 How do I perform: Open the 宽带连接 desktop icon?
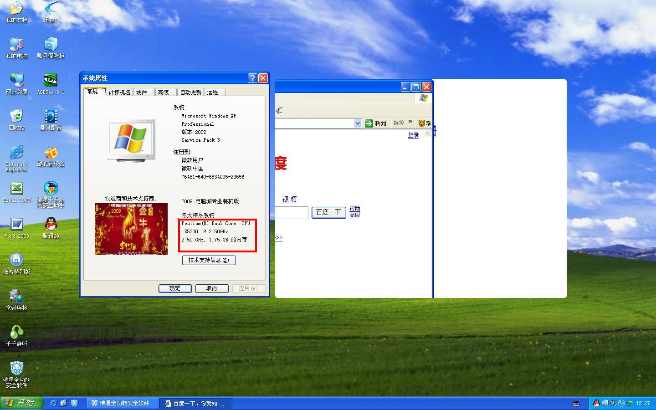(16, 300)
